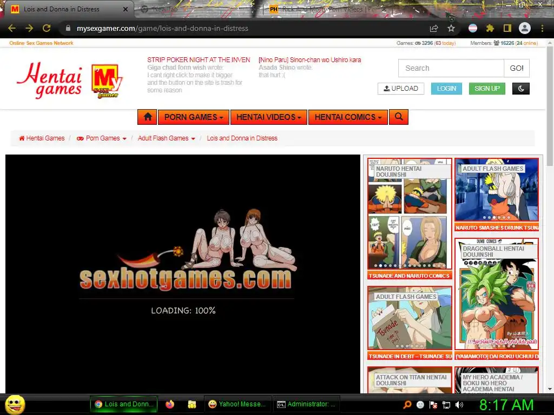The height and width of the screenshot is (415, 554).
Task: Click the page vertical scrollbar
Action: click(x=550, y=106)
